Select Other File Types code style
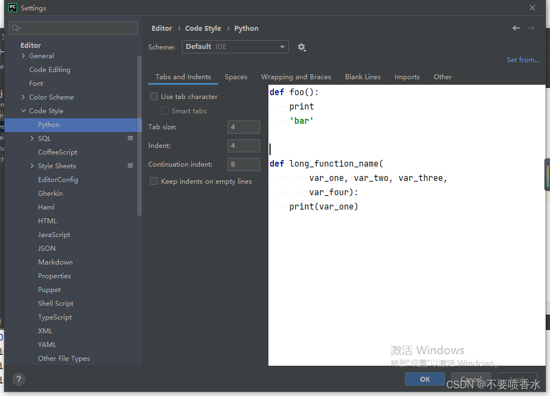The width and height of the screenshot is (550, 396). 64,358
